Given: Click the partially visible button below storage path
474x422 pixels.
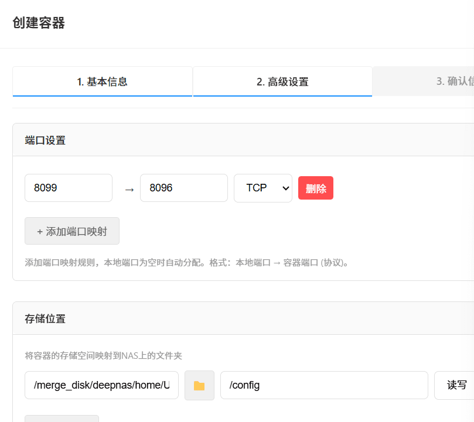Looking at the screenshot, I should [x=62, y=418].
